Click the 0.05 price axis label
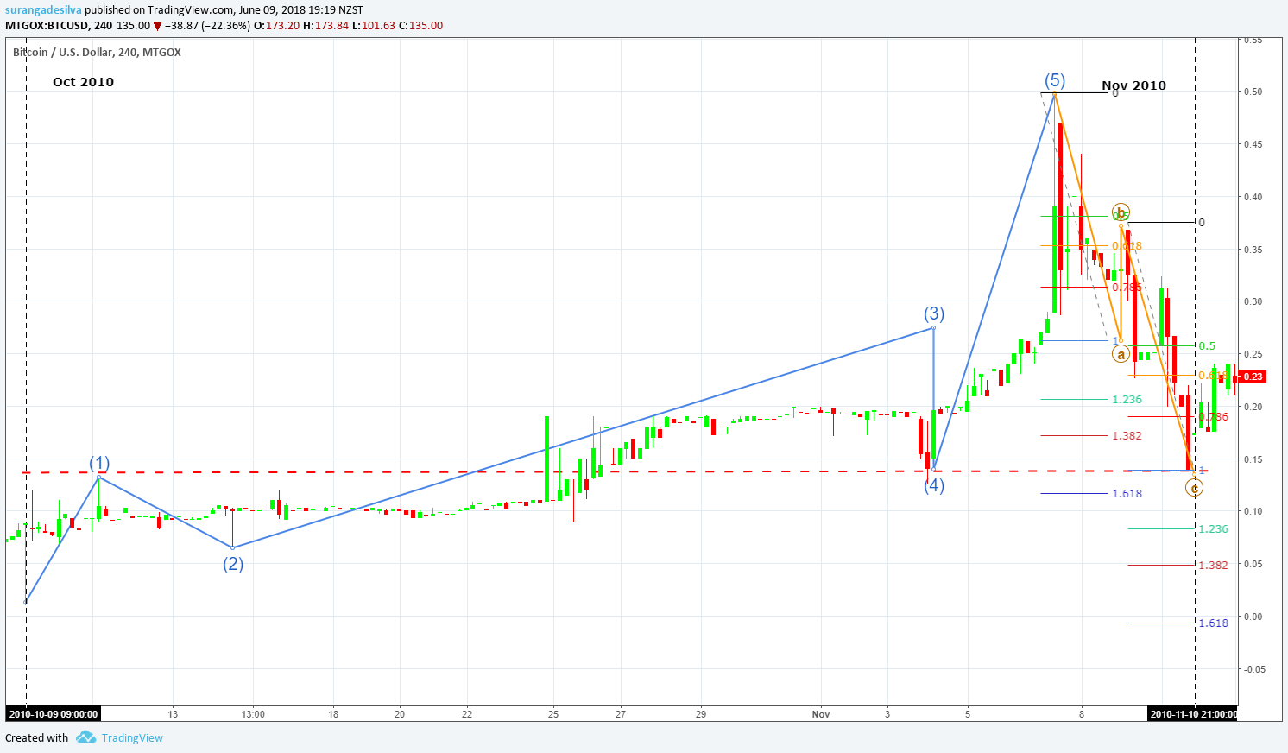 [1253, 564]
